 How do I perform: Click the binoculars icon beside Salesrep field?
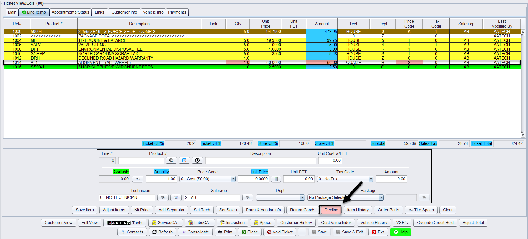pos(248,197)
